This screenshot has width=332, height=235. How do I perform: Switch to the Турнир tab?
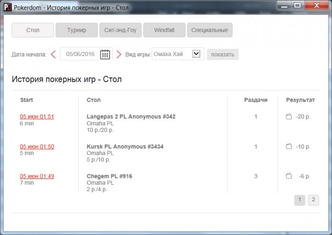click(x=77, y=30)
